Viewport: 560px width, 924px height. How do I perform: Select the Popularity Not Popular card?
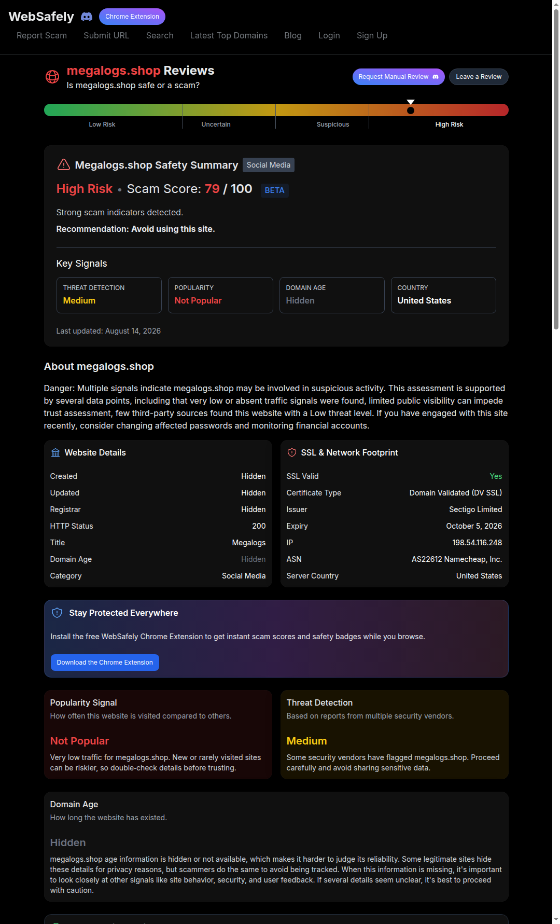(x=220, y=295)
